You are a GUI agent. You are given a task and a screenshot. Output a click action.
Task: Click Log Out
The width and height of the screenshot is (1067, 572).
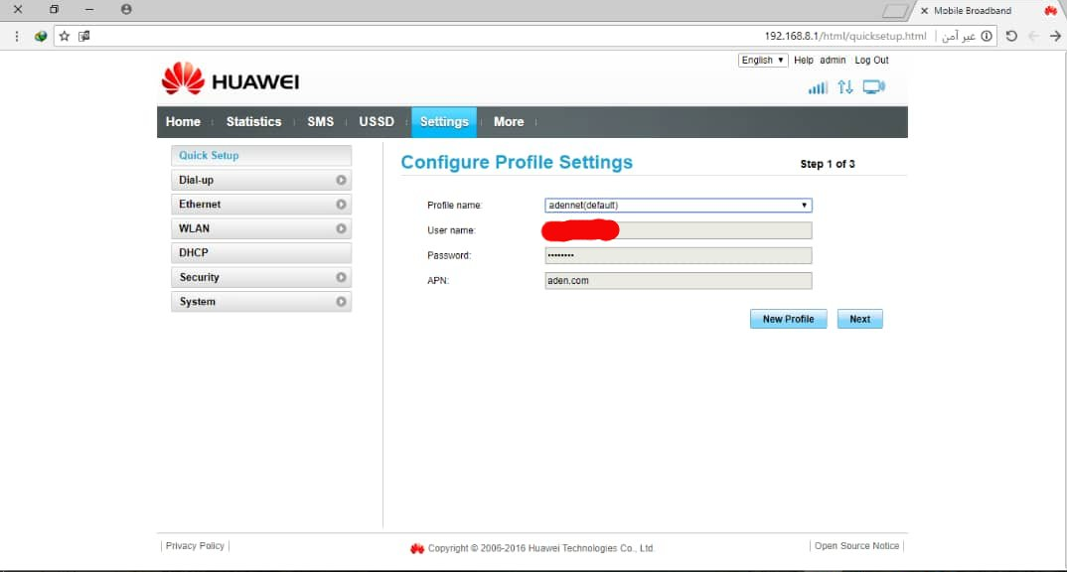click(x=871, y=60)
